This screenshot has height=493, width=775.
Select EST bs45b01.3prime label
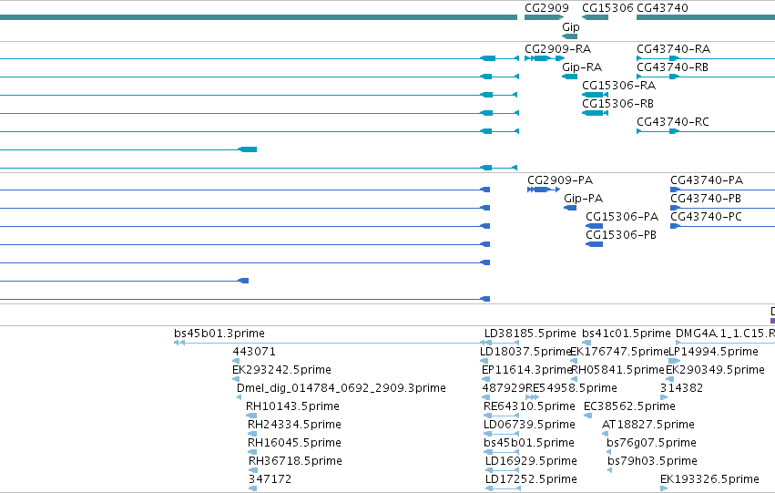219,334
